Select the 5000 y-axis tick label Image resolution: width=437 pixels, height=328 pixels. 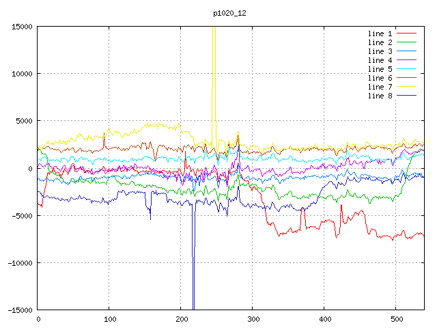pyautogui.click(x=23, y=121)
